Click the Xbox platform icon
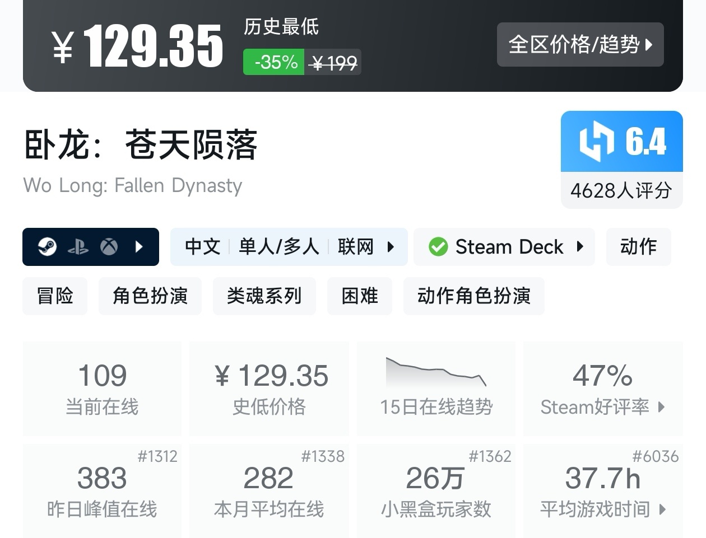 [109, 246]
